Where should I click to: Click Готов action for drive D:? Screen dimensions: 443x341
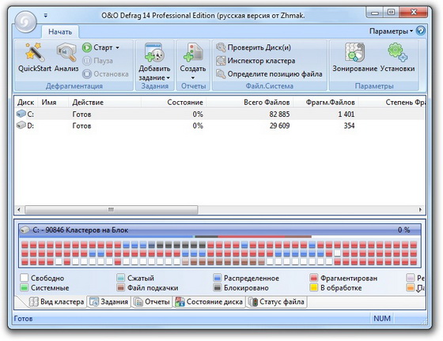pos(81,126)
